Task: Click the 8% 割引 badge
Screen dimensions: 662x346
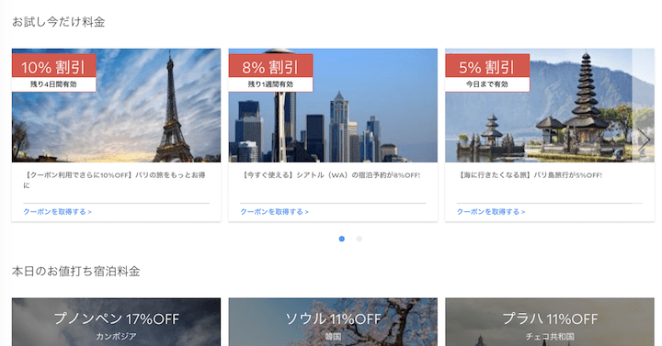Action: coord(270,66)
